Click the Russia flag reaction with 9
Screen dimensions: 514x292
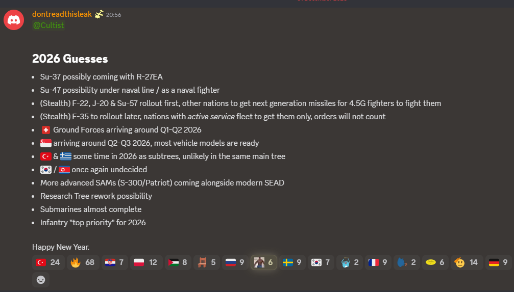(x=235, y=262)
